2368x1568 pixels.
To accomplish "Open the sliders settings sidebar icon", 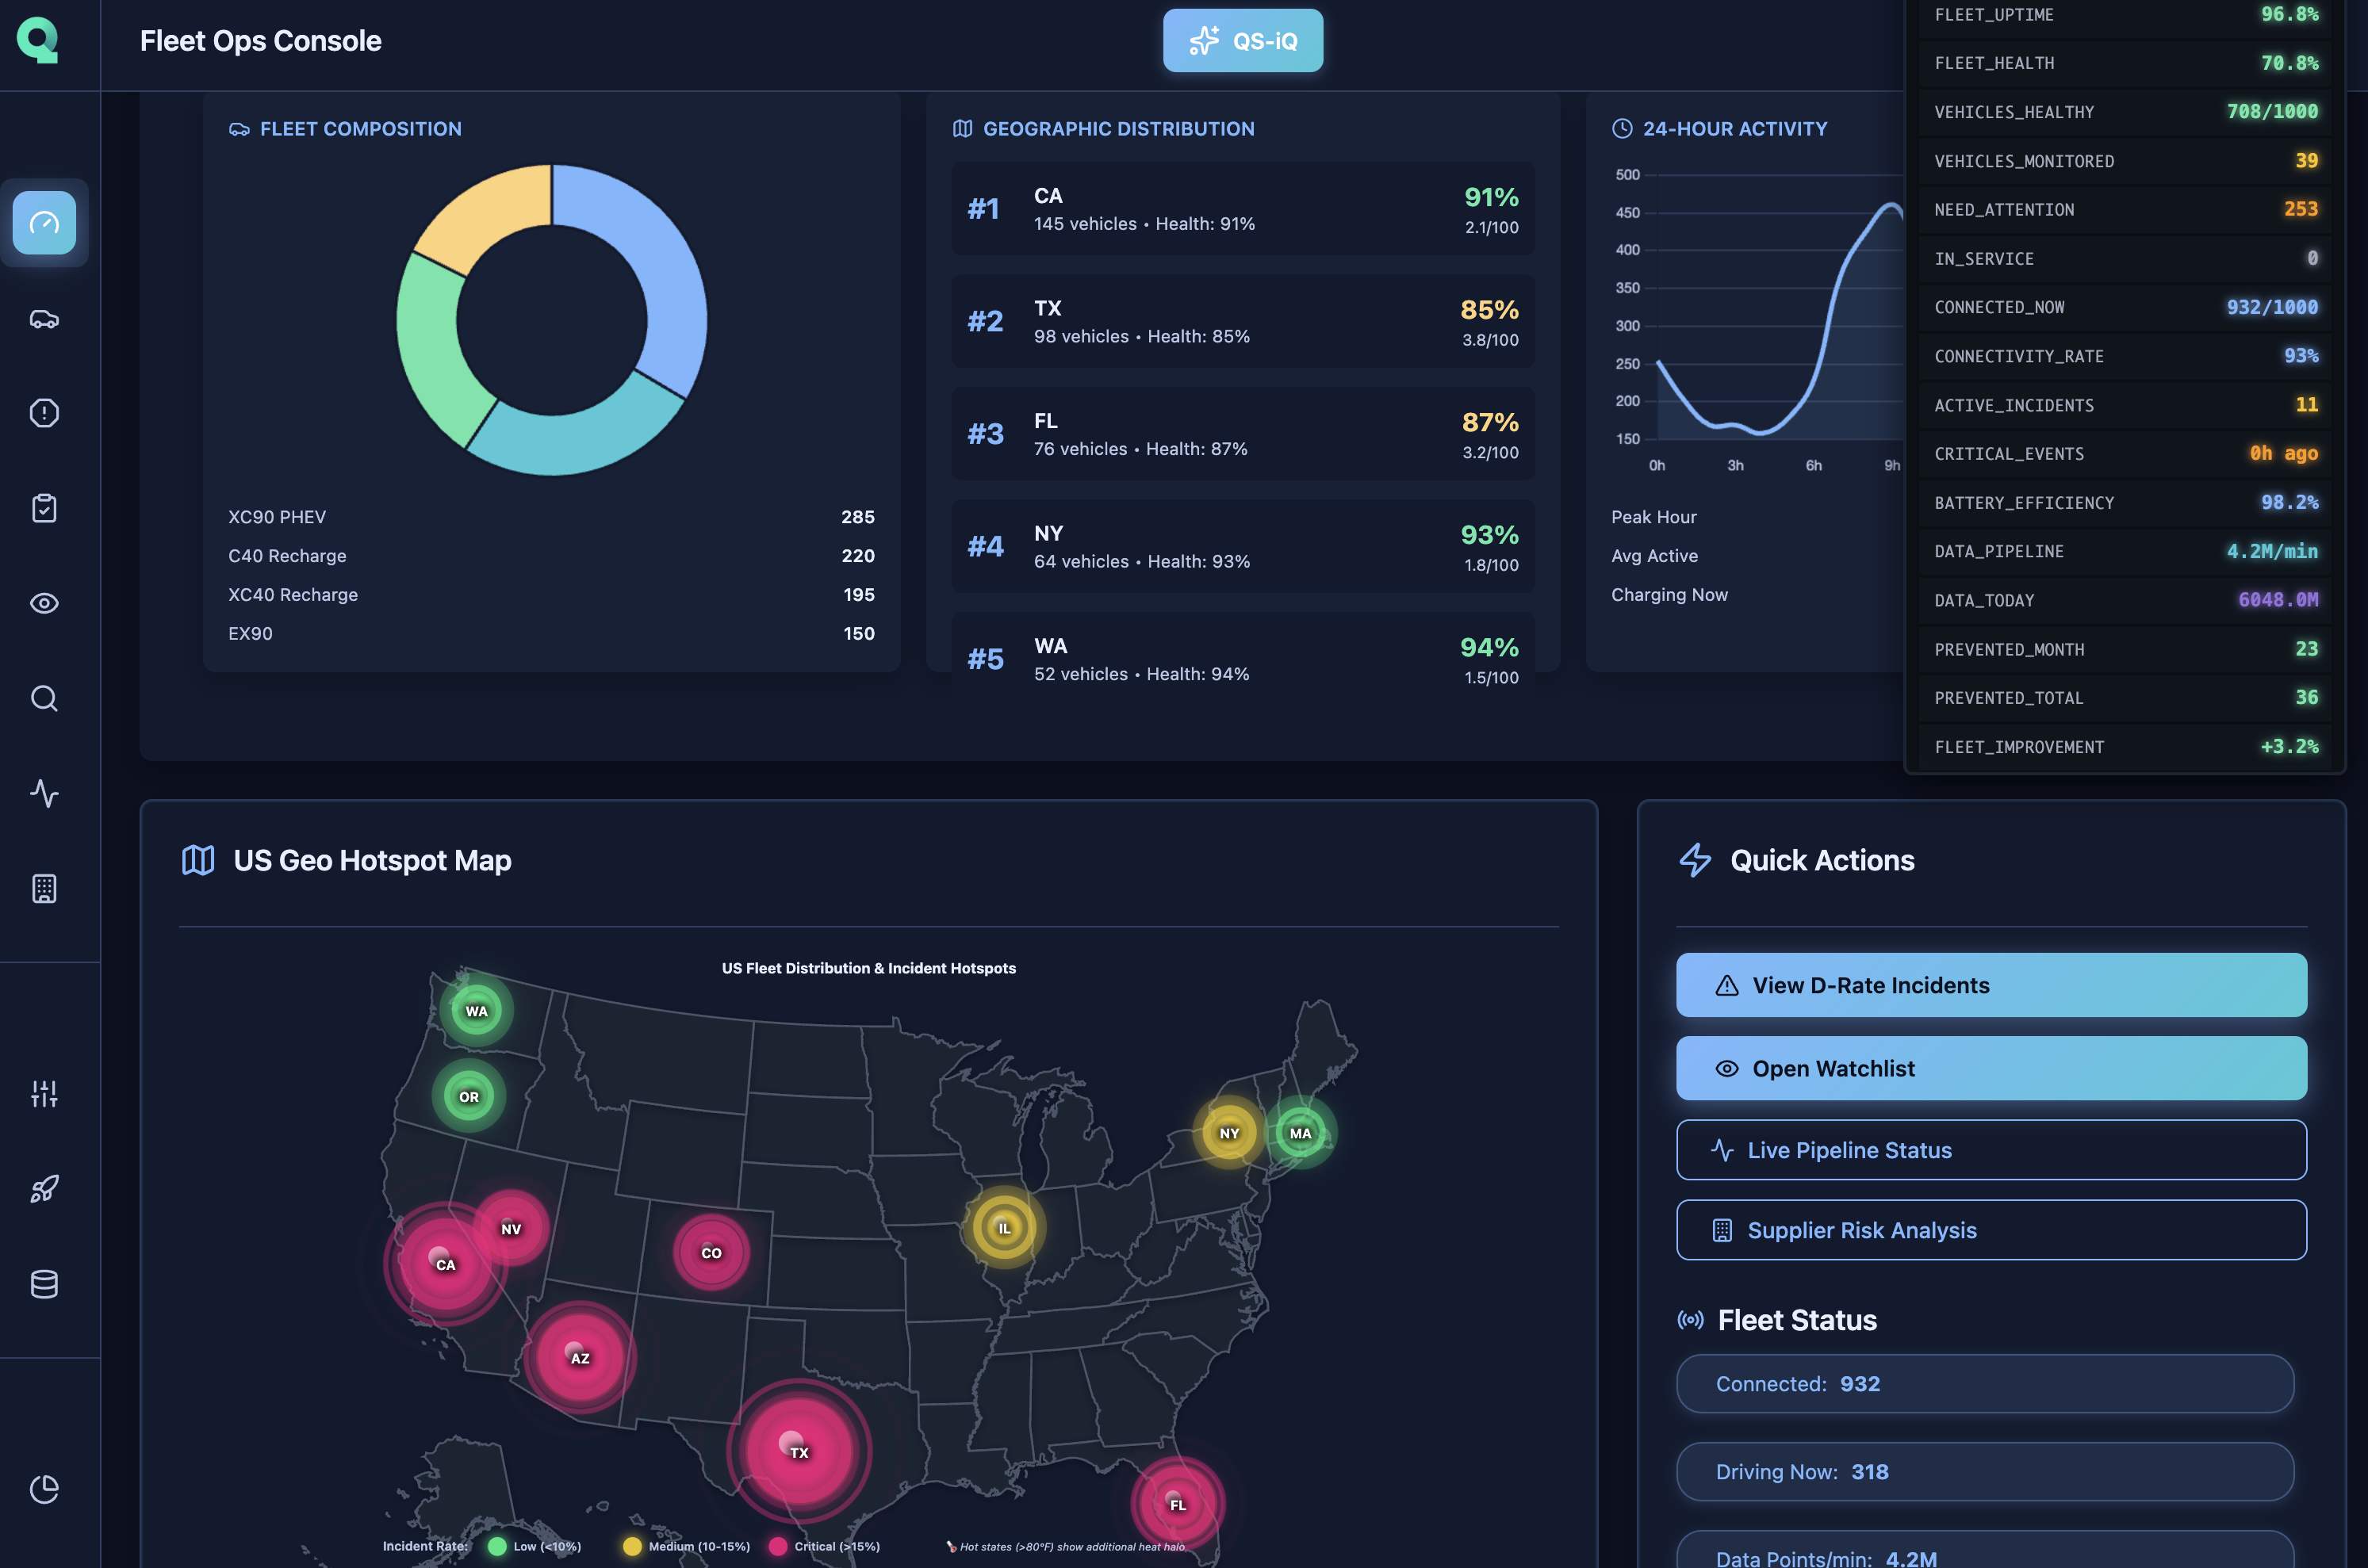I will 44,1094.
